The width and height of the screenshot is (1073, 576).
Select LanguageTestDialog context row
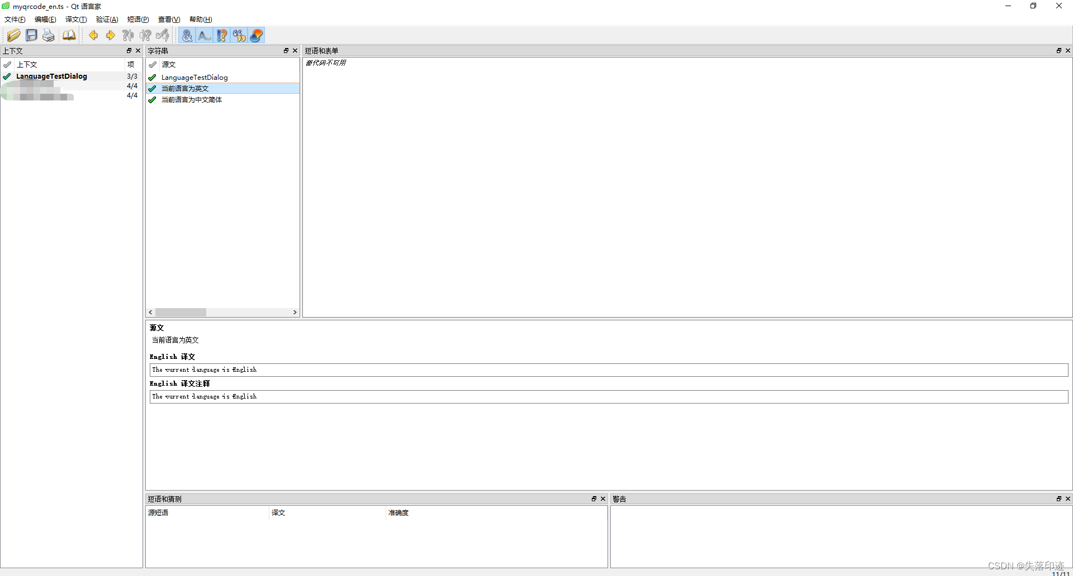(71, 76)
